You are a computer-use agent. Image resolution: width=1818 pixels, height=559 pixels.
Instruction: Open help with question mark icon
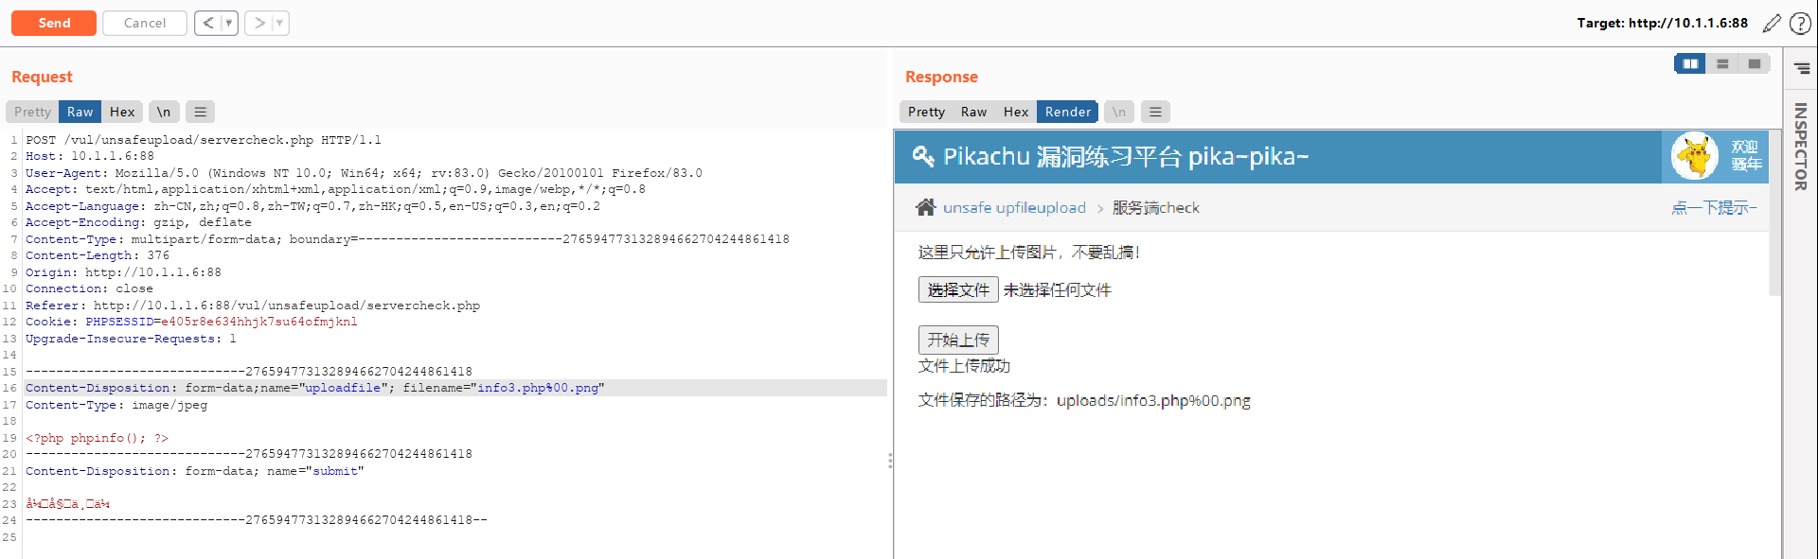pyautogui.click(x=1800, y=23)
